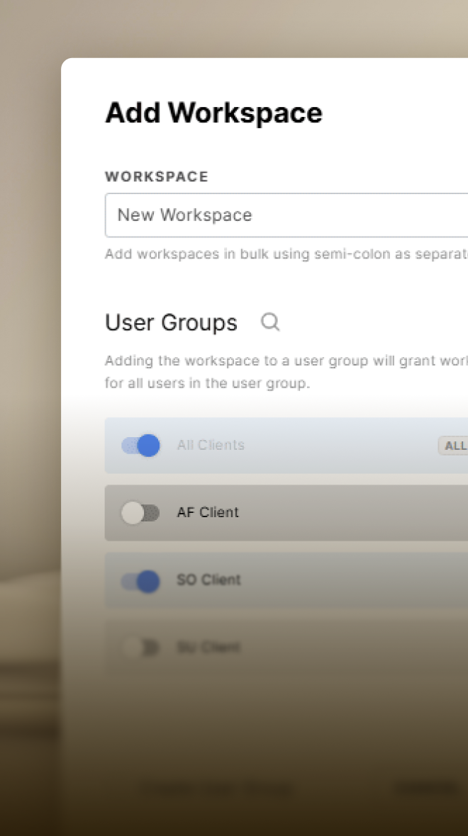This screenshot has height=836, width=468.
Task: Click the All Clients label text
Action: pos(211,446)
